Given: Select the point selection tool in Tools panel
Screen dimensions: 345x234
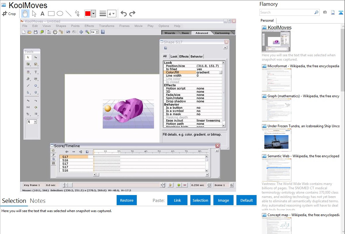Looking at the screenshot, I should pos(36,57).
